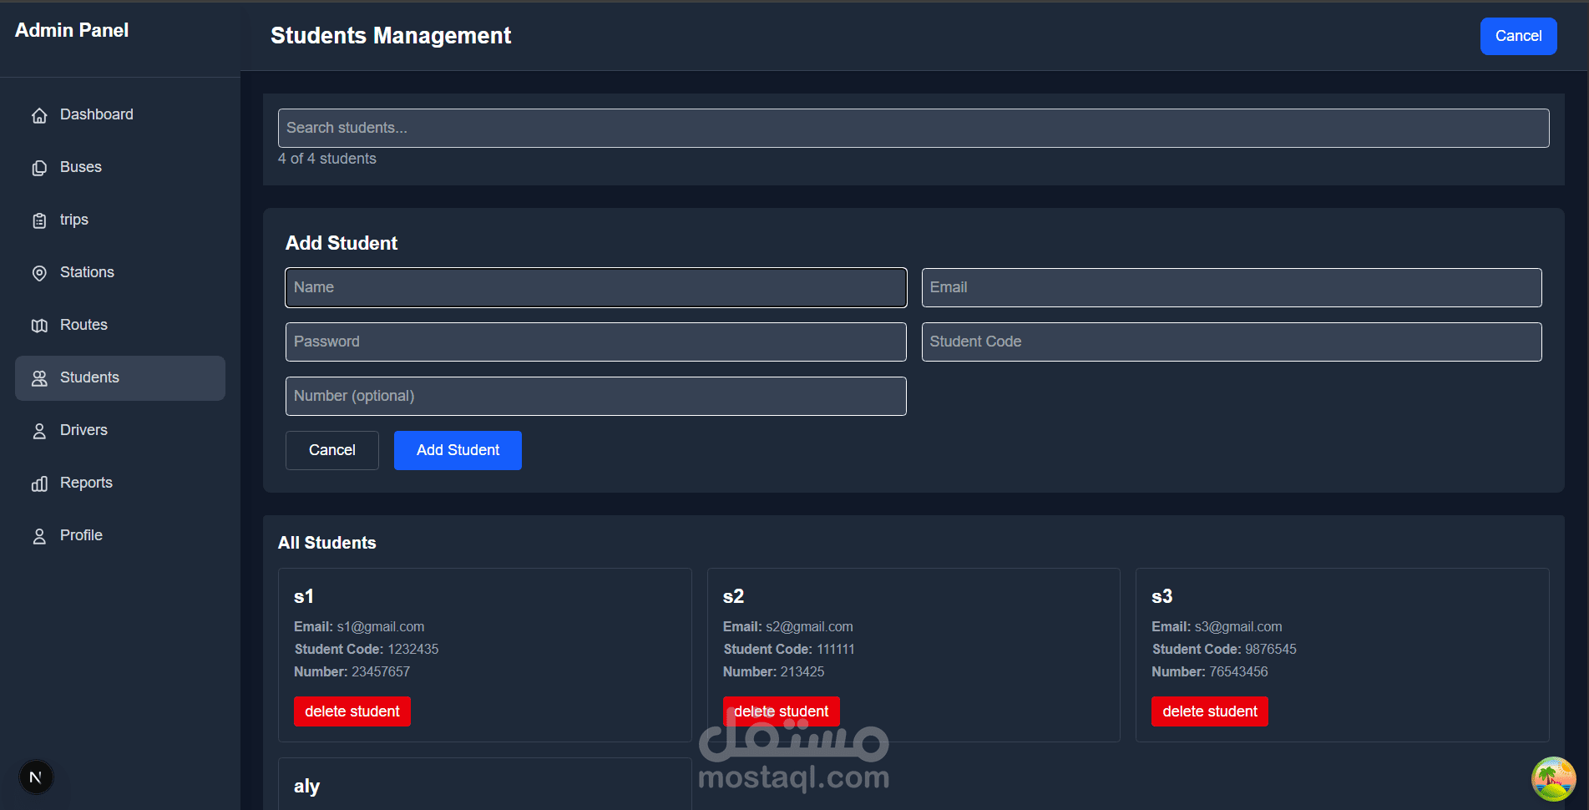The width and height of the screenshot is (1589, 810).
Task: Click the Admin Panel title
Action: 72,30
